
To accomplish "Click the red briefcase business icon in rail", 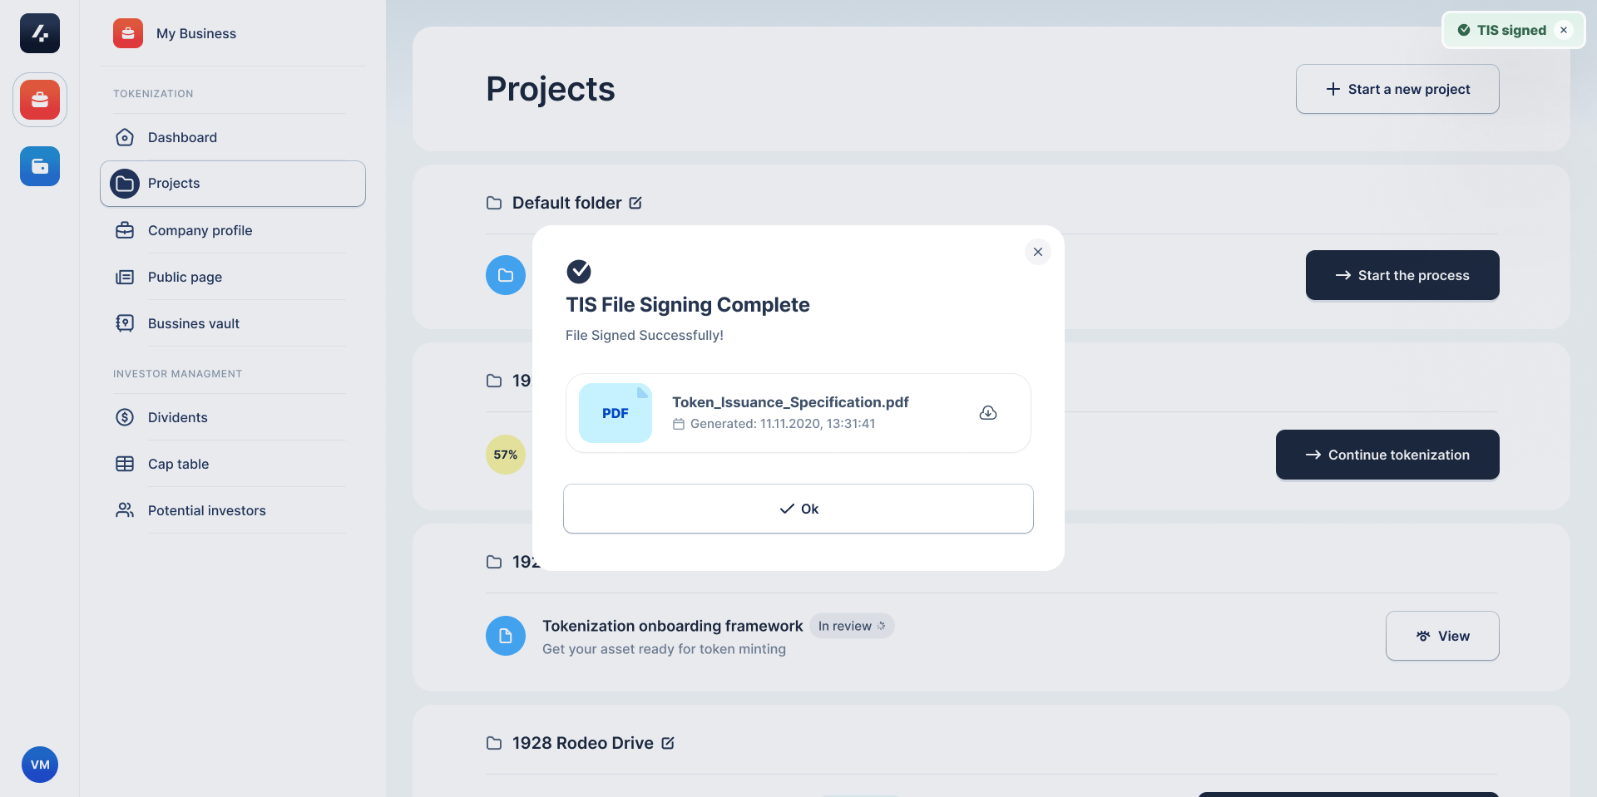I will [40, 100].
